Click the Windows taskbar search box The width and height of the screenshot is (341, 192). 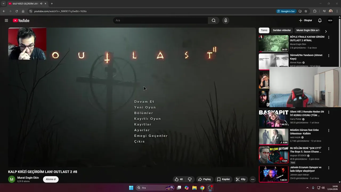[155, 188]
